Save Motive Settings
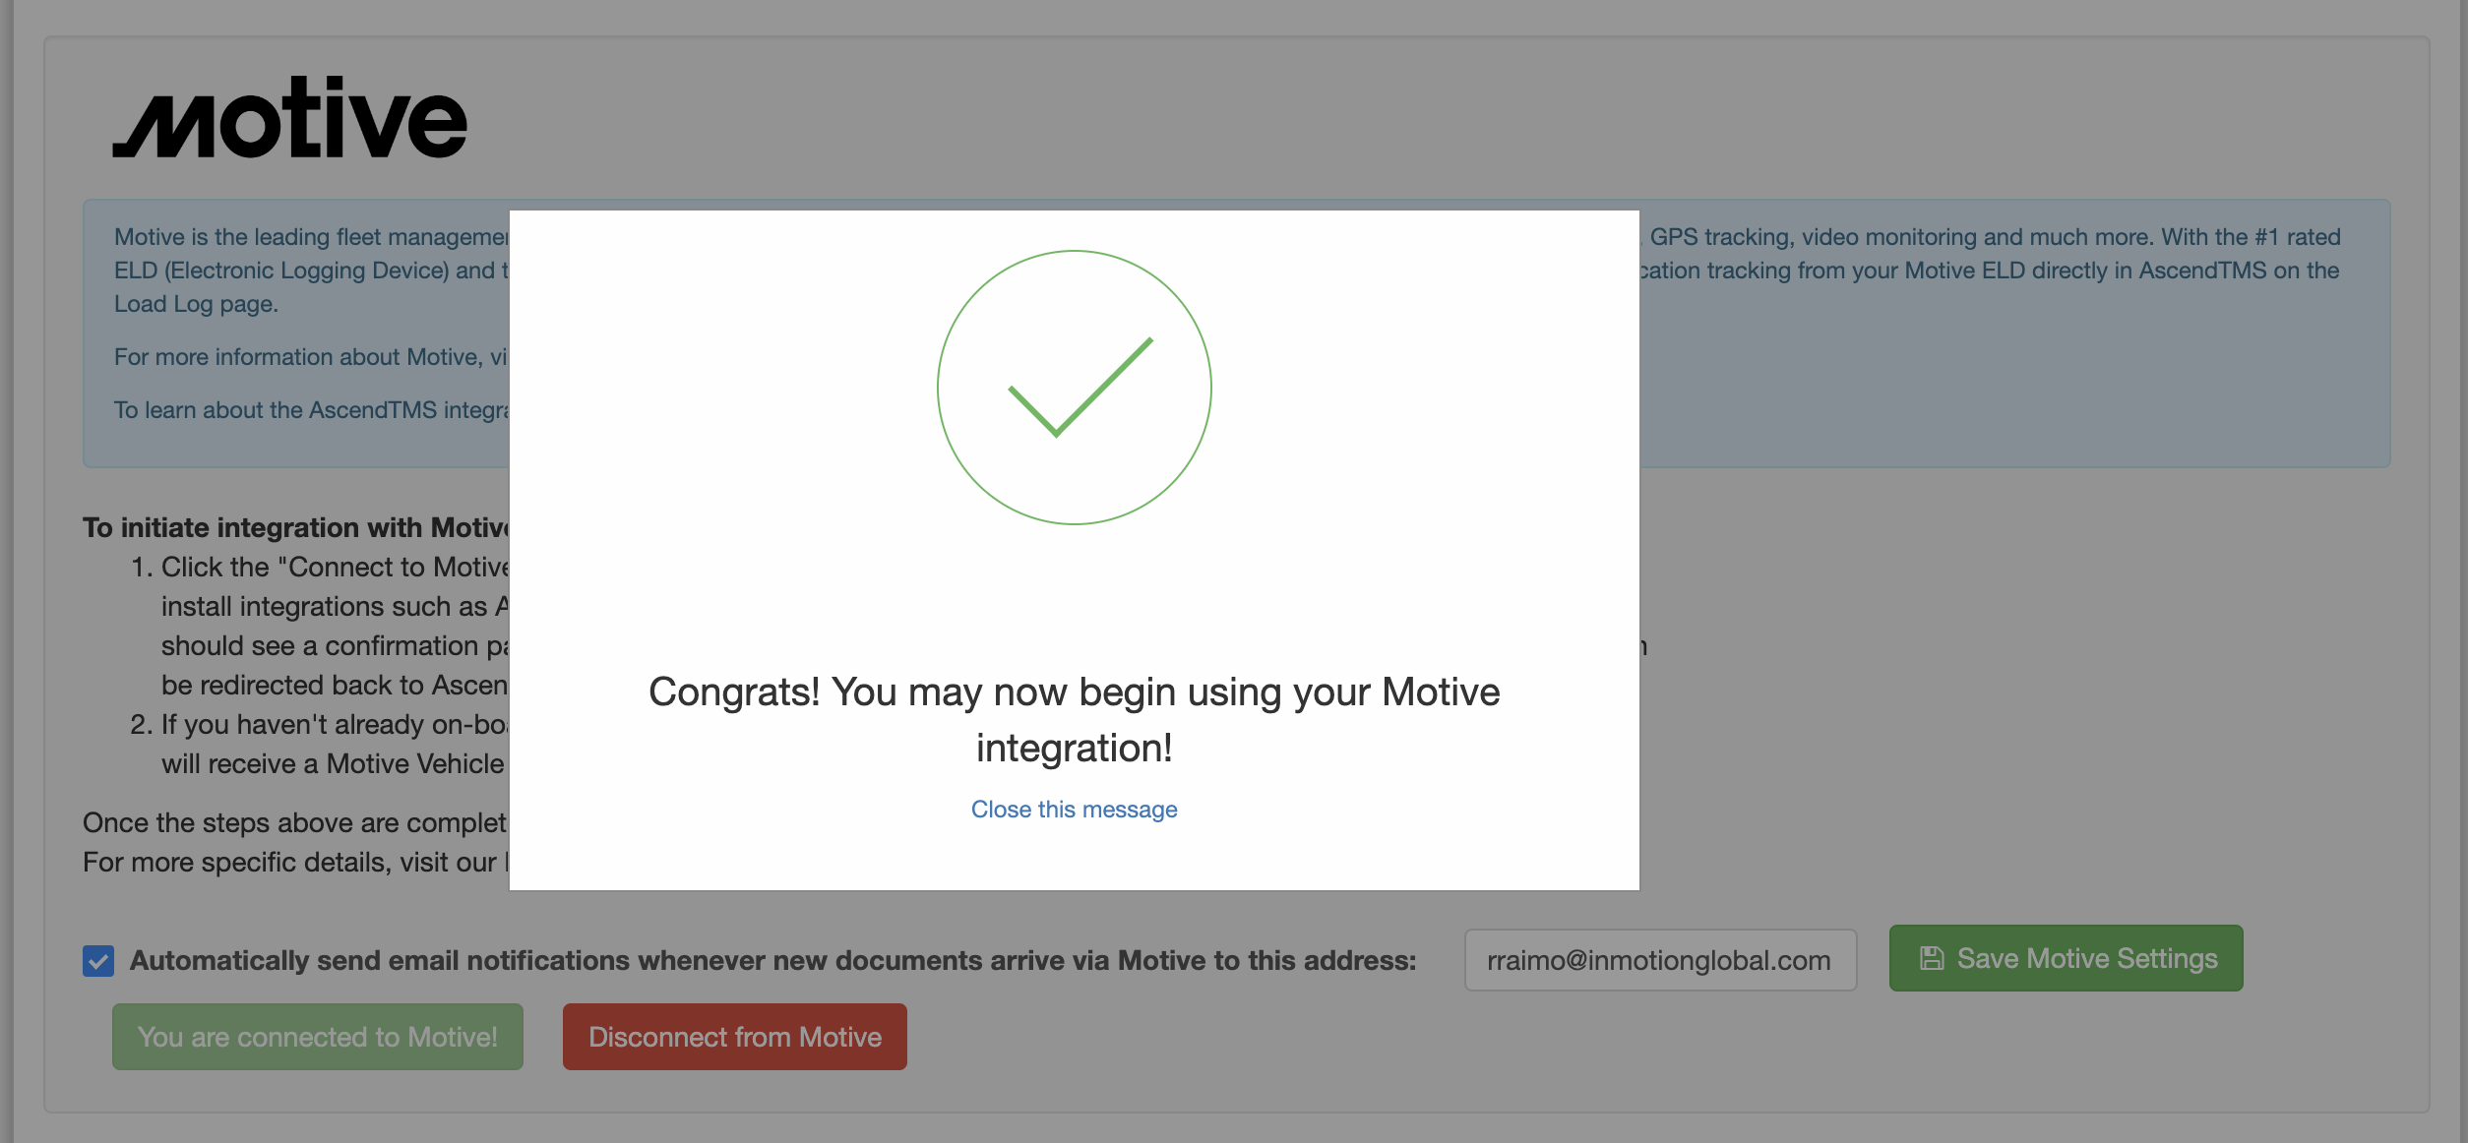 (2066, 958)
